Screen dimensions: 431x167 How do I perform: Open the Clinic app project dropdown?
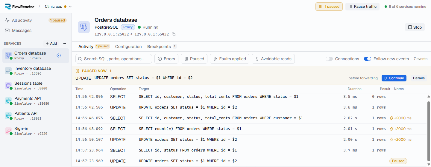(x=58, y=7)
